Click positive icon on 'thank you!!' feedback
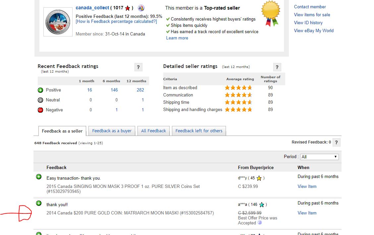The width and height of the screenshot is (374, 235). point(39,203)
